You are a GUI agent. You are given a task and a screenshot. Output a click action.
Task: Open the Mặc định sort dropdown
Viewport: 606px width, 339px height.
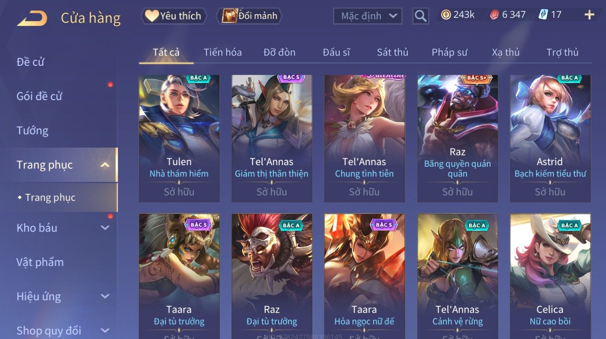(368, 16)
